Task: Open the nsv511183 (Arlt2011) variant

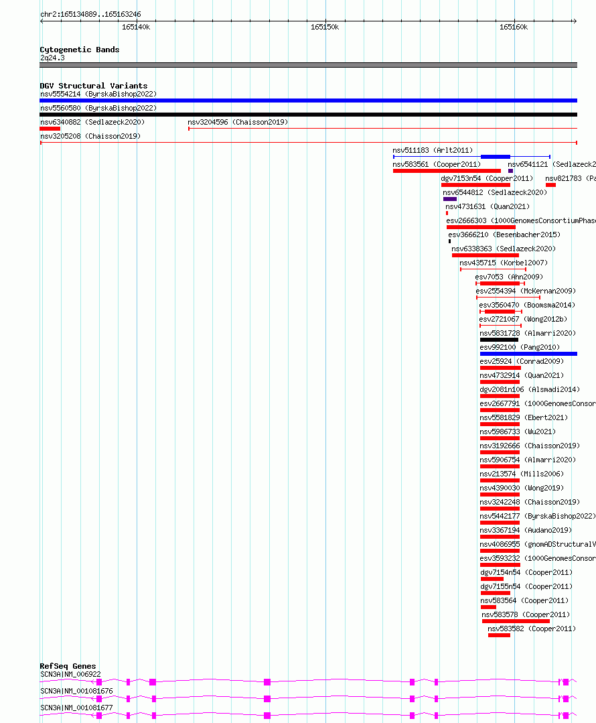Action: (433, 150)
